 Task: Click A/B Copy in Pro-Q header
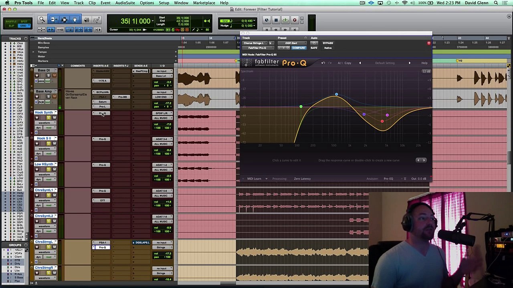344,63
